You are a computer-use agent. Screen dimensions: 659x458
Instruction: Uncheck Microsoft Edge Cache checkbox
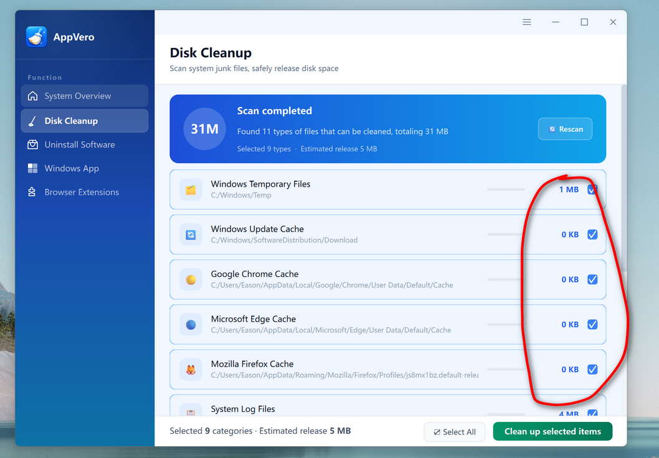pyautogui.click(x=592, y=324)
